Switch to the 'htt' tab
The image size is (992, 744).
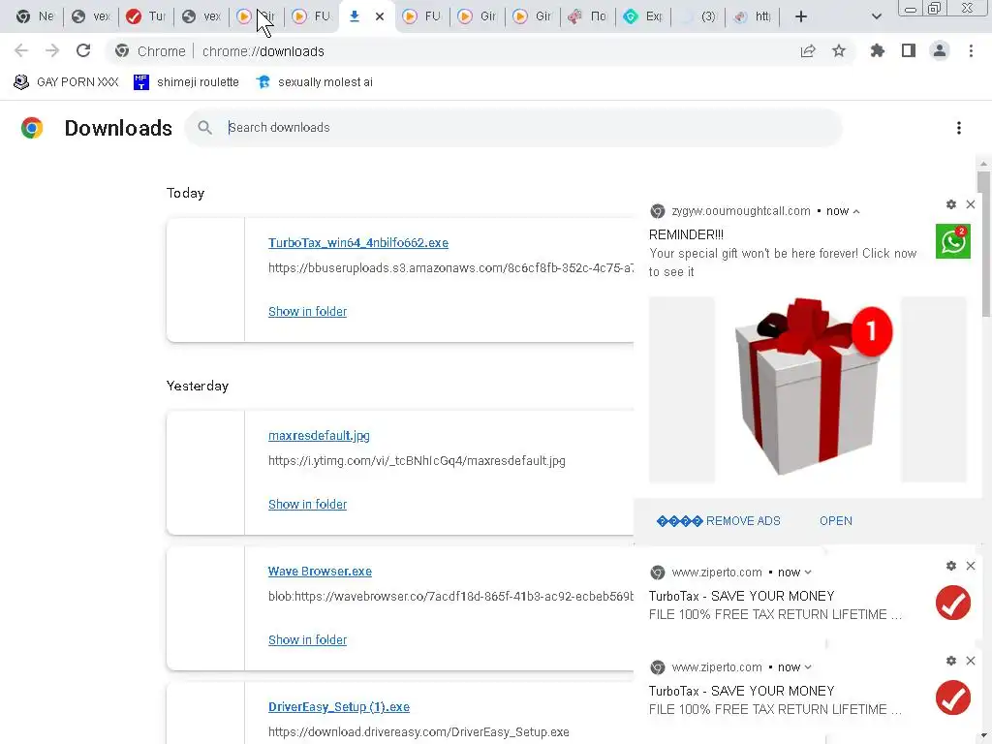click(x=753, y=16)
